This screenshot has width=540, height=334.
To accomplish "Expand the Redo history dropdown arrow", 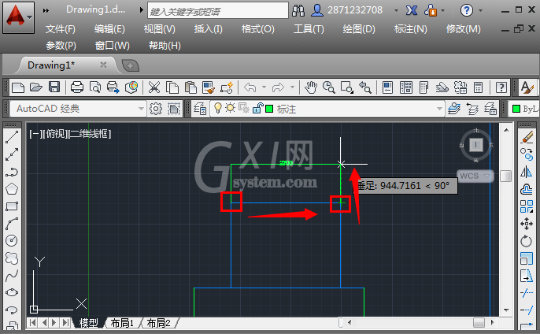I will point(292,87).
